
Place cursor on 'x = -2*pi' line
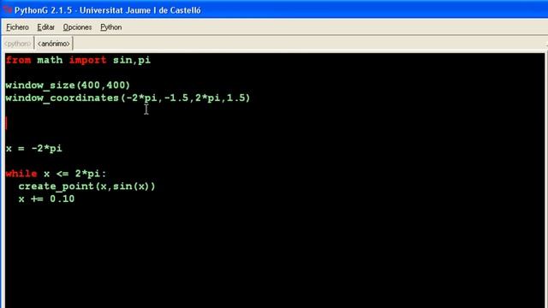(34, 148)
